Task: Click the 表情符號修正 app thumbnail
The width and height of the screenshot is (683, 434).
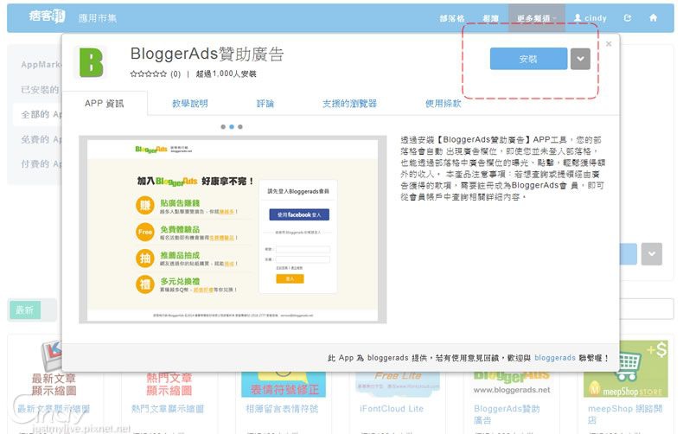Action: (x=284, y=384)
